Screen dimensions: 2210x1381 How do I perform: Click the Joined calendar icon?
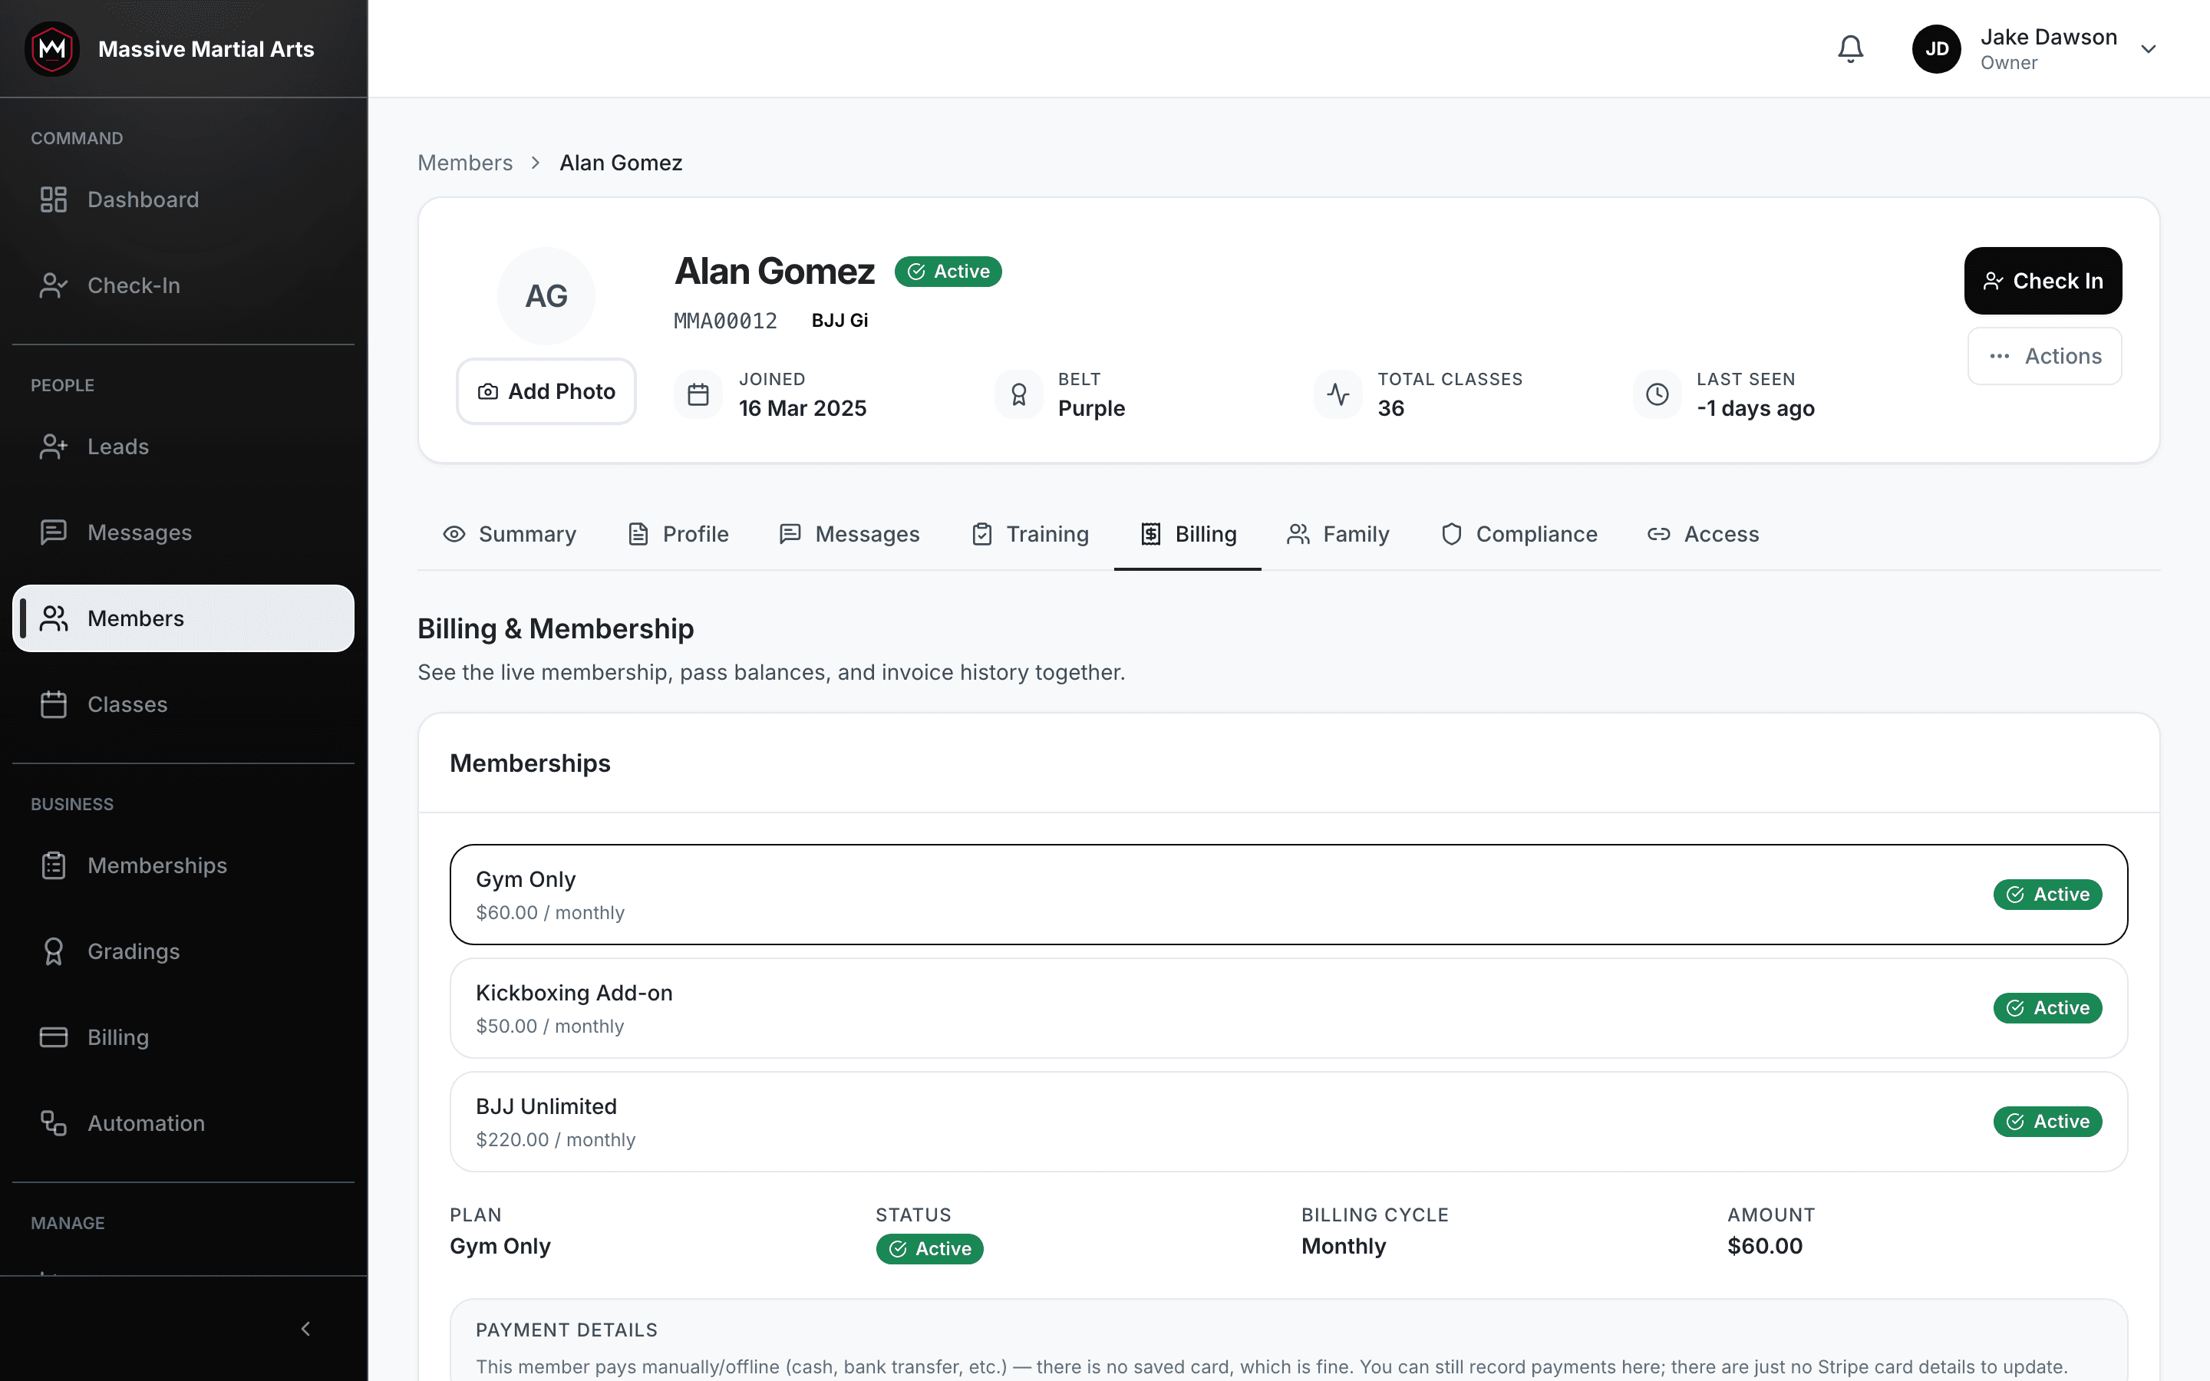(x=698, y=394)
